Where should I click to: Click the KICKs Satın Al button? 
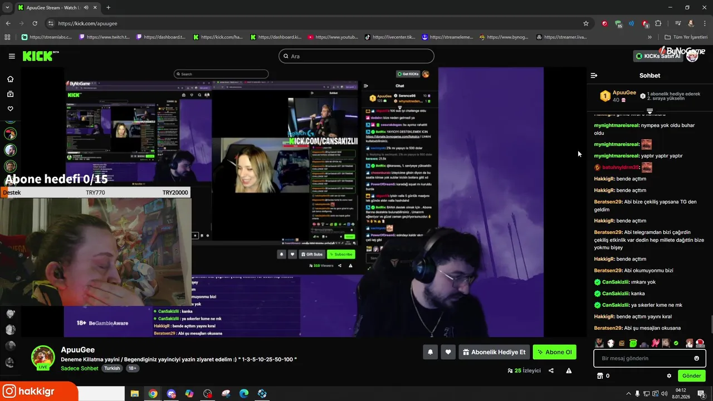point(658,56)
